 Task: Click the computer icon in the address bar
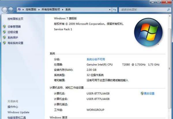[x=19, y=10]
